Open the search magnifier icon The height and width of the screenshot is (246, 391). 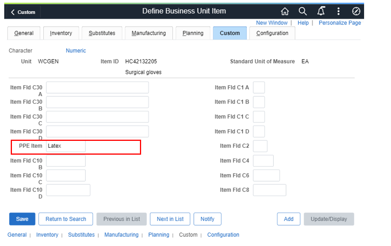click(x=303, y=12)
